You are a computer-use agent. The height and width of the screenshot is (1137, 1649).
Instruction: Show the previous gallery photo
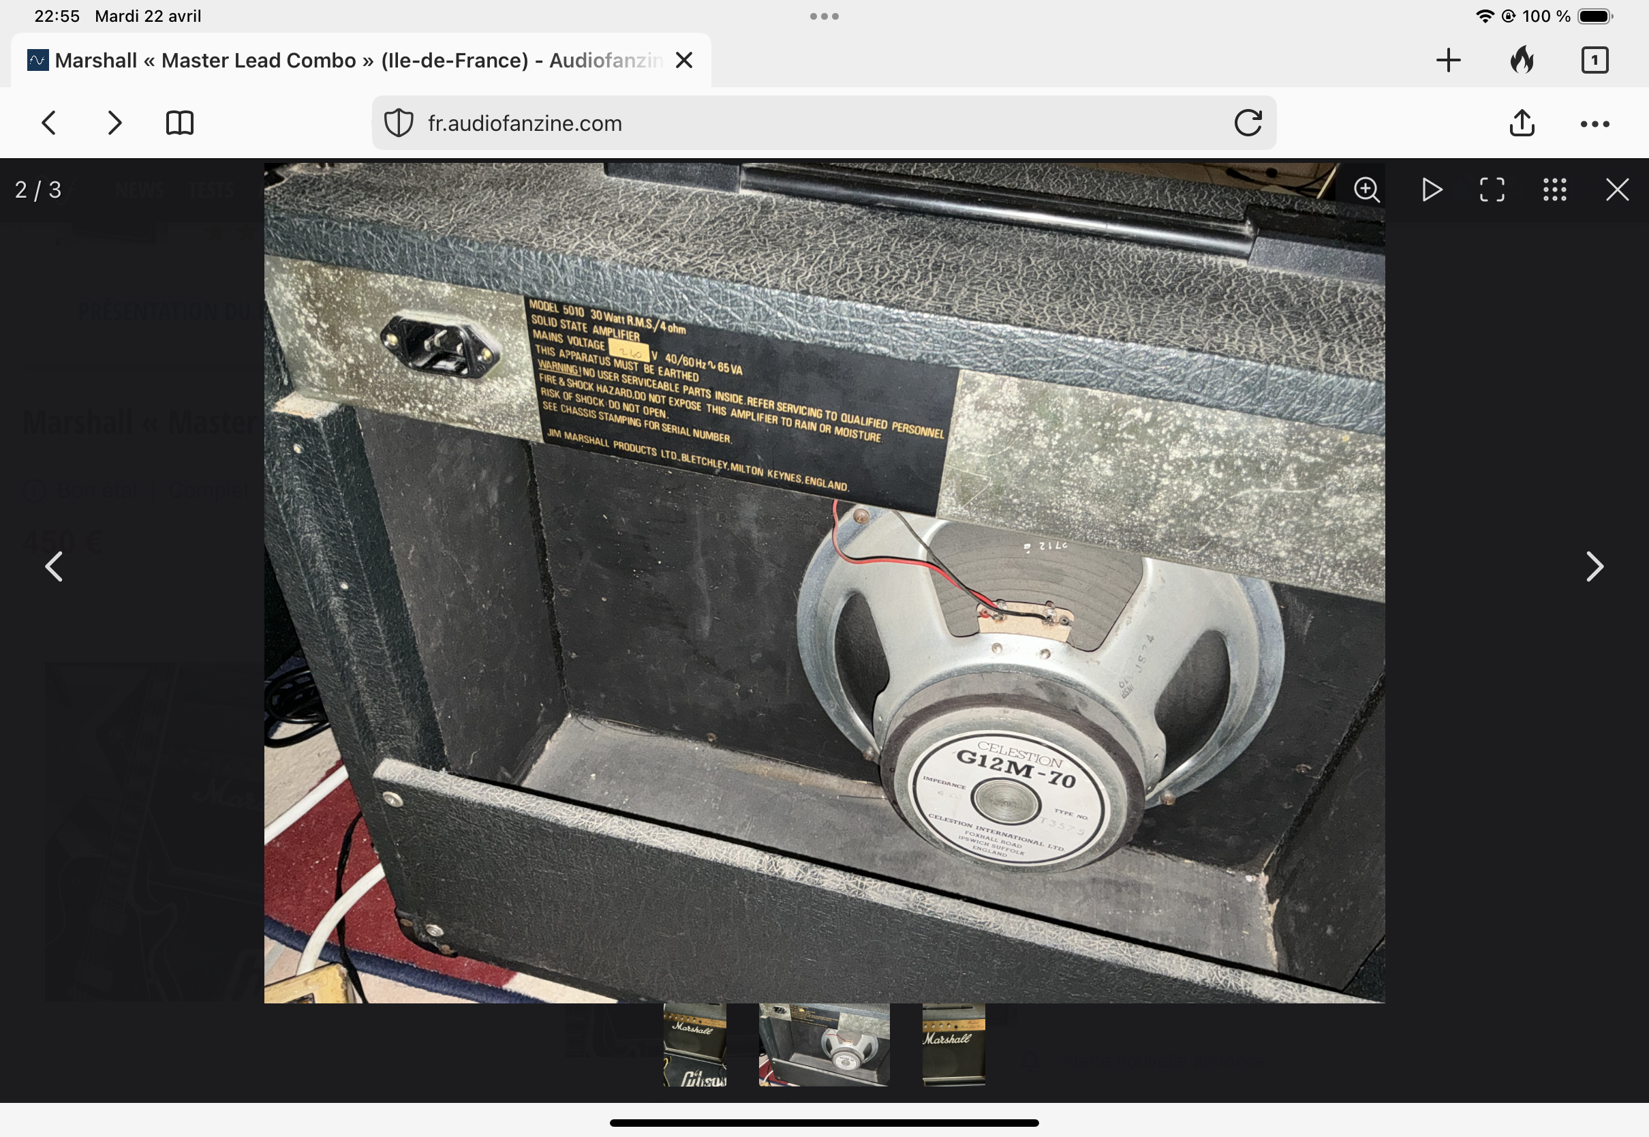(54, 567)
